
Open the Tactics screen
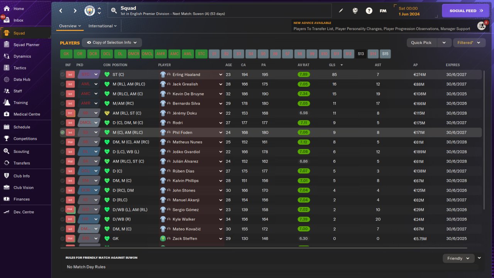point(20,68)
